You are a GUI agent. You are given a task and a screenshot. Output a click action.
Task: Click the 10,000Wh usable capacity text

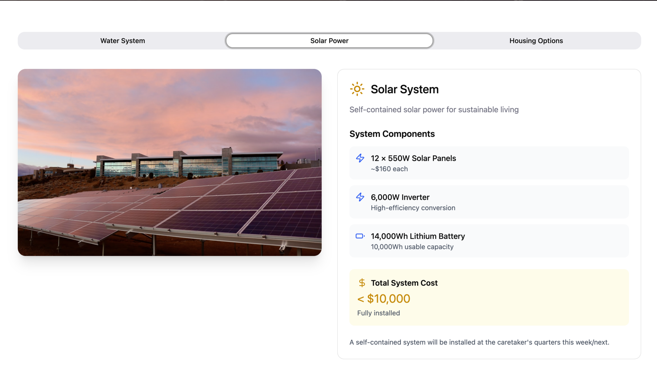[412, 247]
